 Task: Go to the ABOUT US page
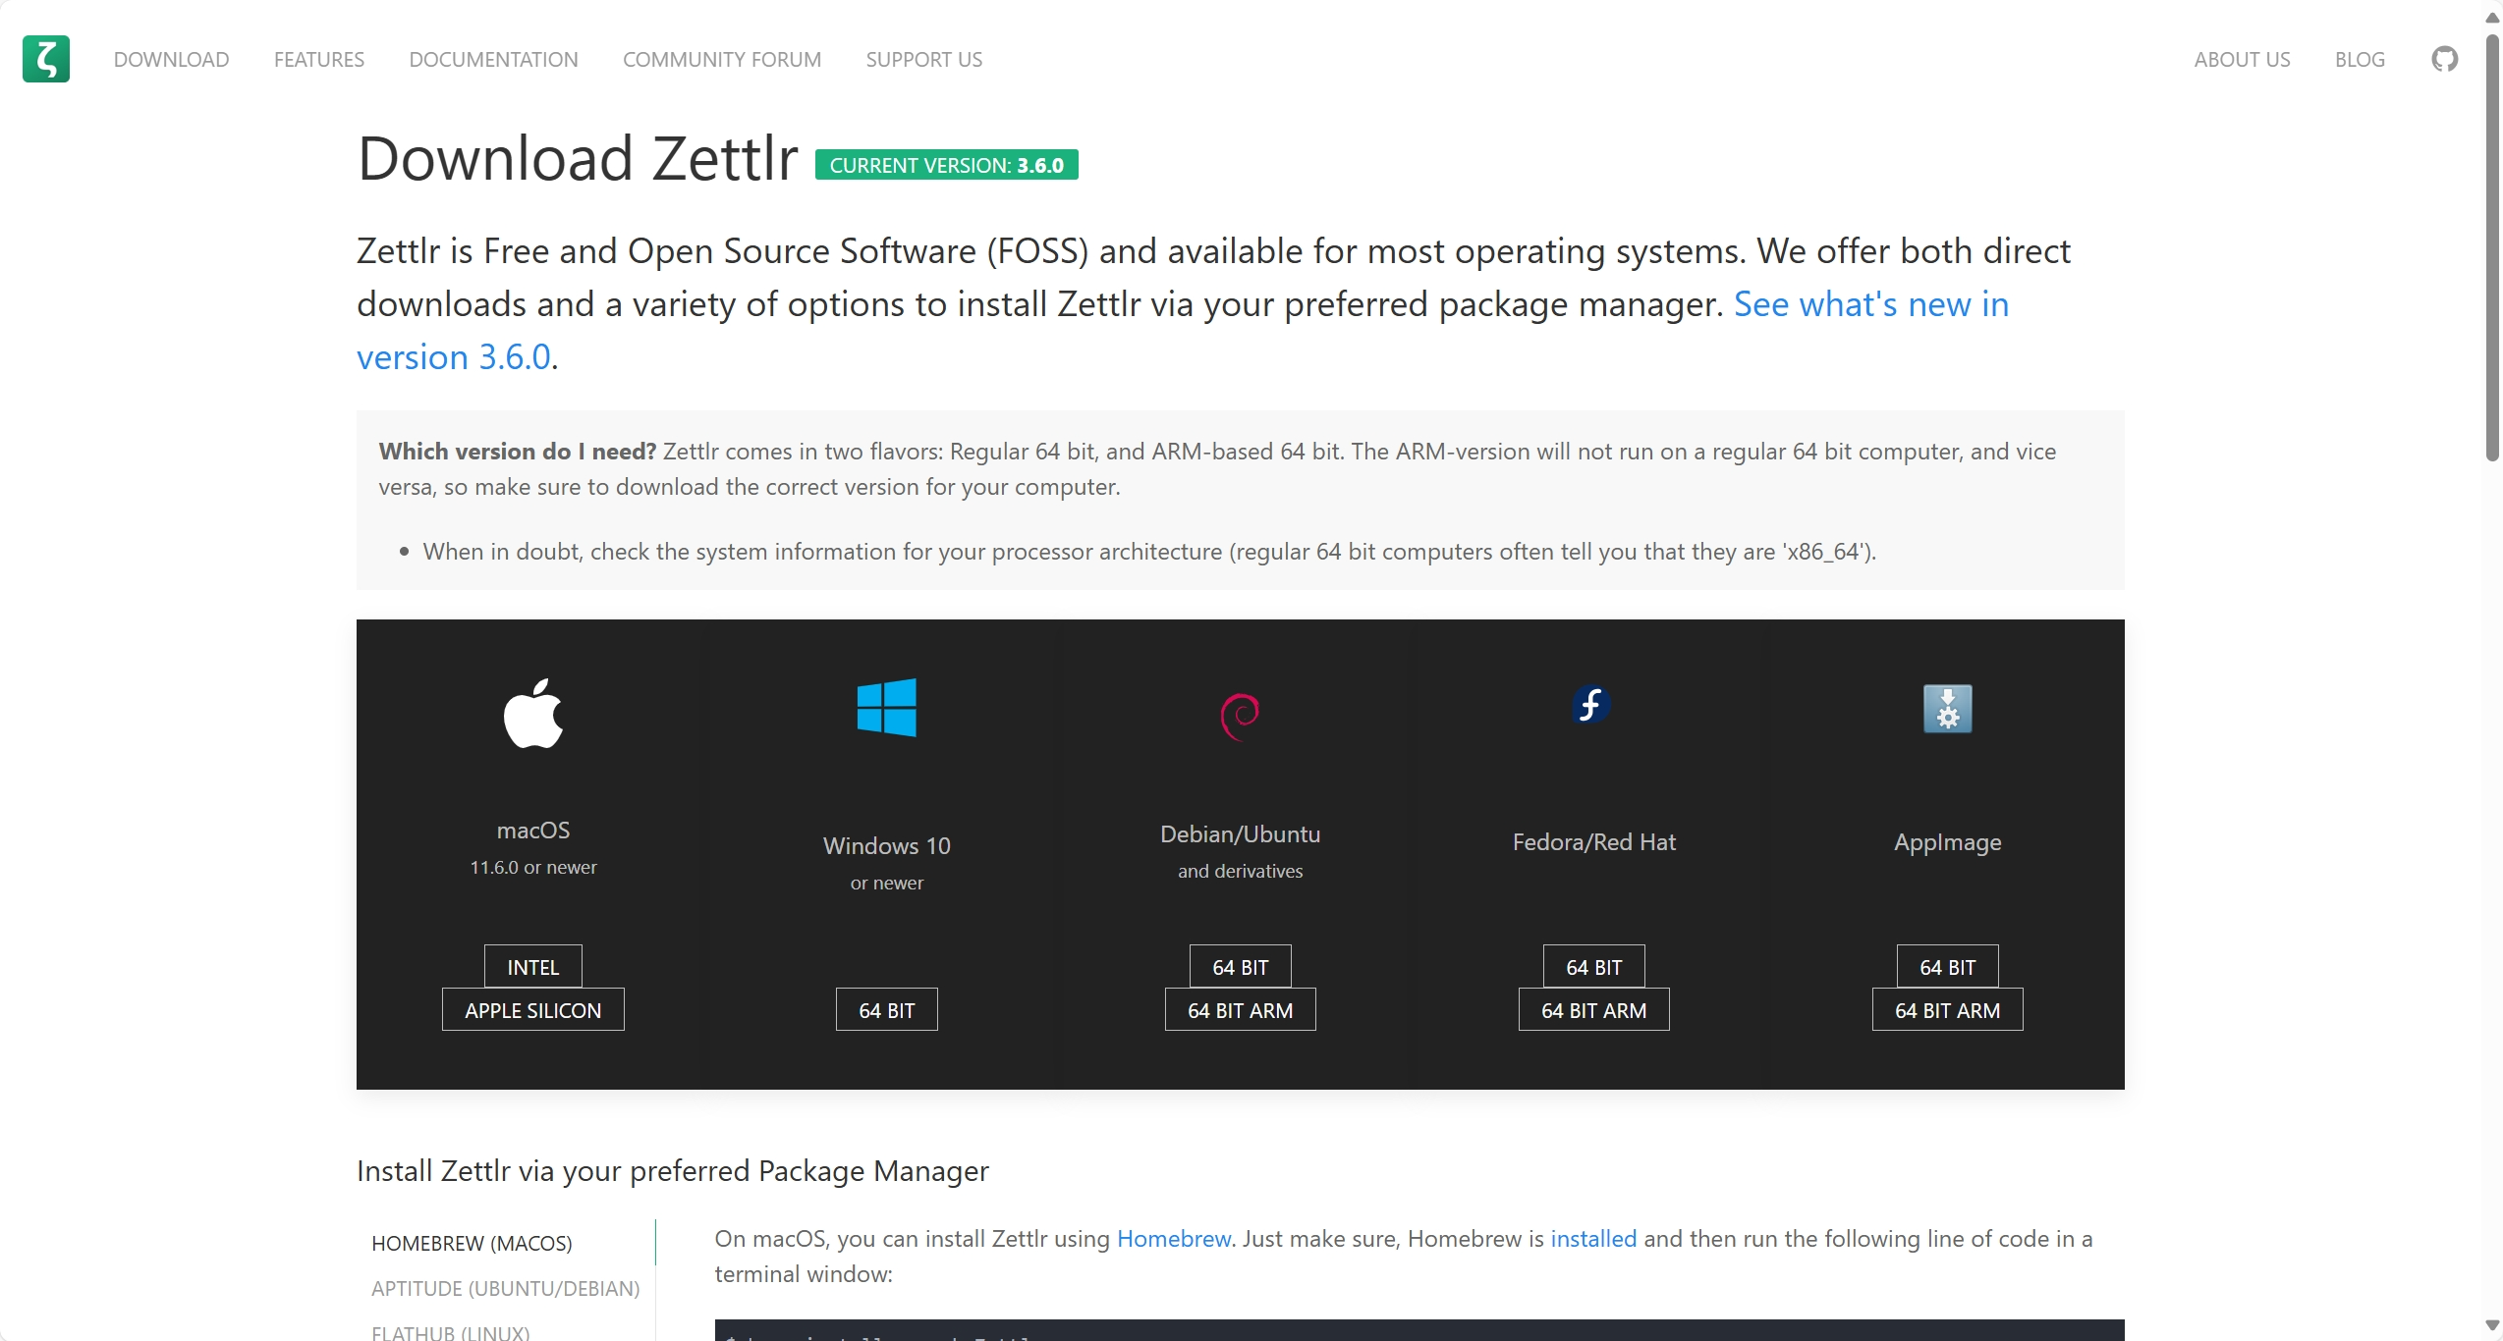pos(2243,59)
